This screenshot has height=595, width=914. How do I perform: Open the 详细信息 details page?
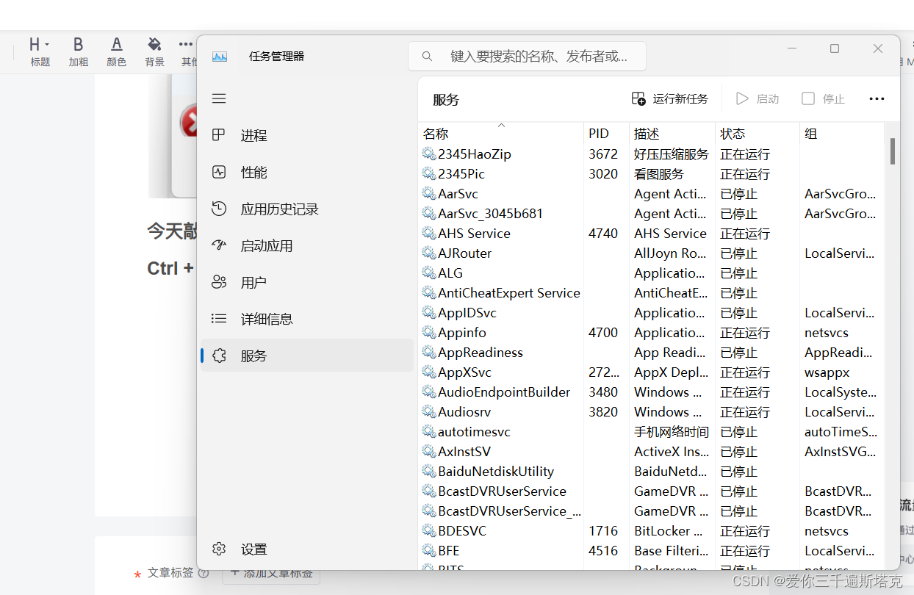307,319
